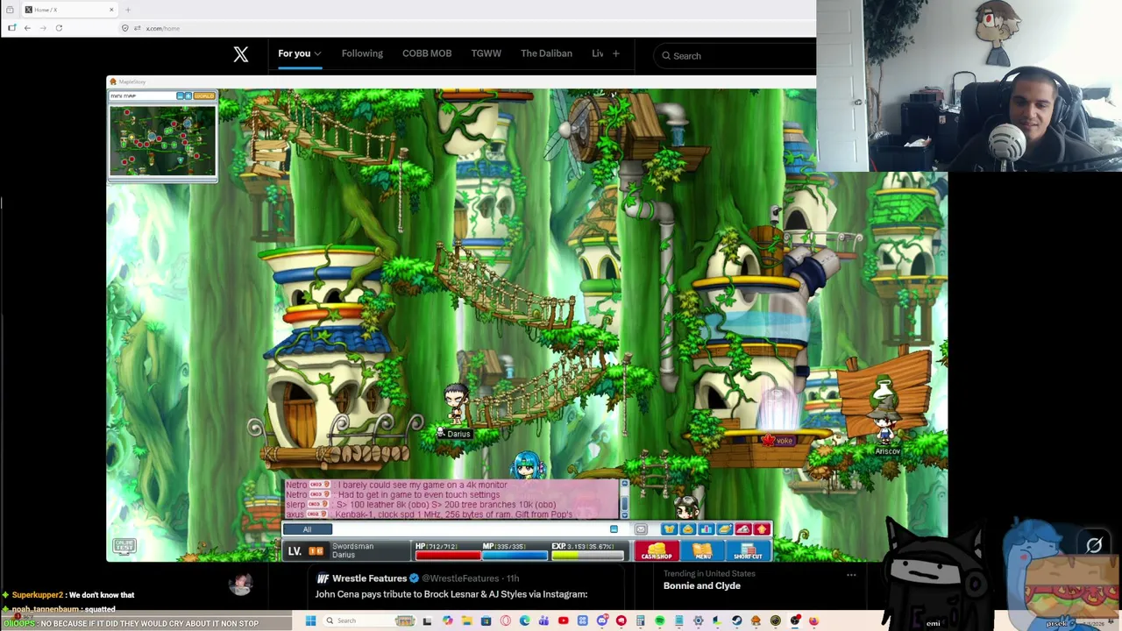Click the red up-arrow icon in game toolbar
Screen dimensions: 1122x631
[762, 529]
